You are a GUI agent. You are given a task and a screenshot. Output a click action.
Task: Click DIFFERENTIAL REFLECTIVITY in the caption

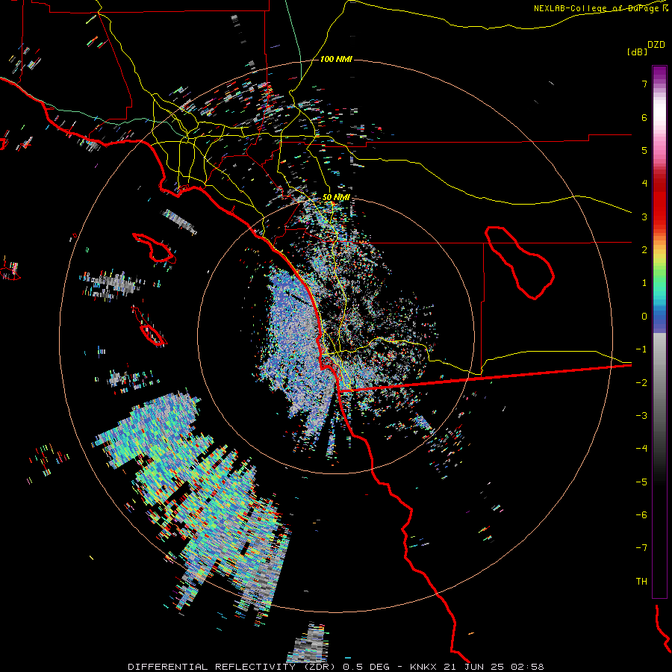click(x=212, y=667)
